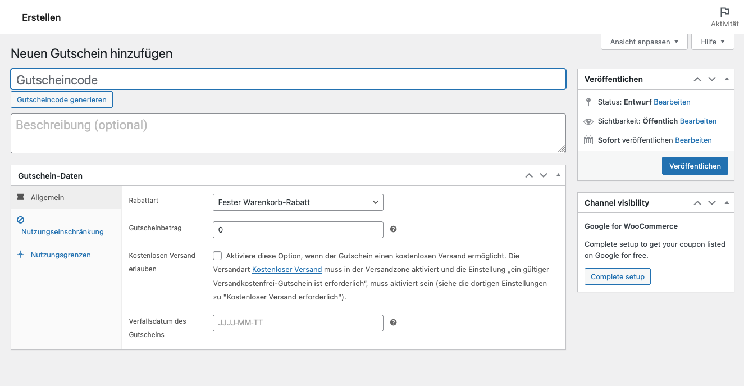Collapse the Gutschein-Daten panel
Viewport: 744px width, 386px height.
click(x=558, y=175)
